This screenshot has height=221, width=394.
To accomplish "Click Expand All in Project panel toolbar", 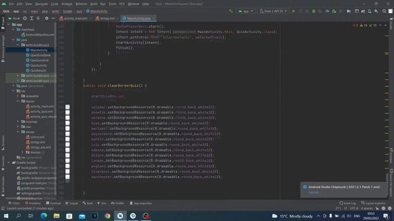I will (31, 18).
